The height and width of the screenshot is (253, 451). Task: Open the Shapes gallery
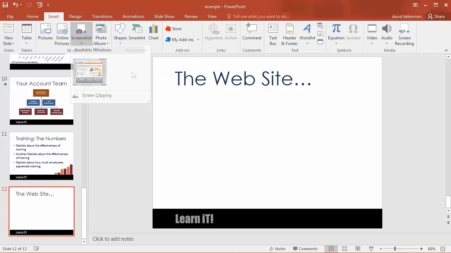(x=120, y=34)
